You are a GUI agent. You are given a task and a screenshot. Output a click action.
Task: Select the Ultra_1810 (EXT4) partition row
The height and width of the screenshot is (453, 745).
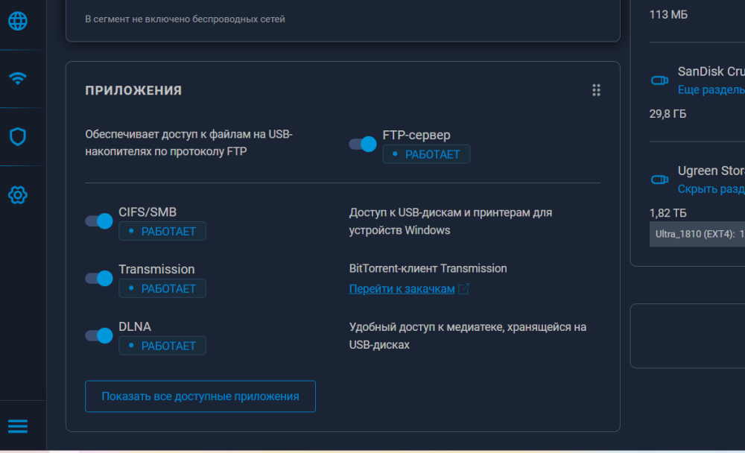click(697, 234)
